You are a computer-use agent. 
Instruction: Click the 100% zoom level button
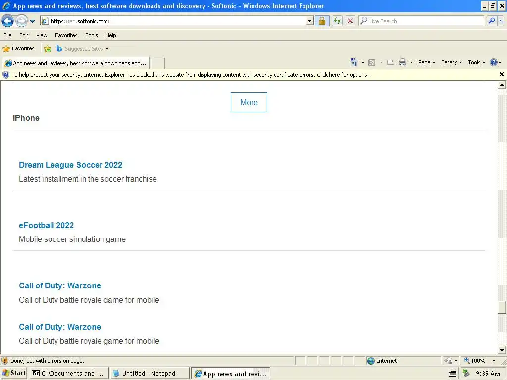point(475,361)
